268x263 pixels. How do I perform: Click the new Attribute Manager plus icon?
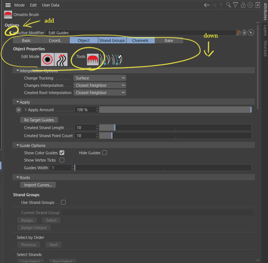pyautogui.click(x=257, y=5)
